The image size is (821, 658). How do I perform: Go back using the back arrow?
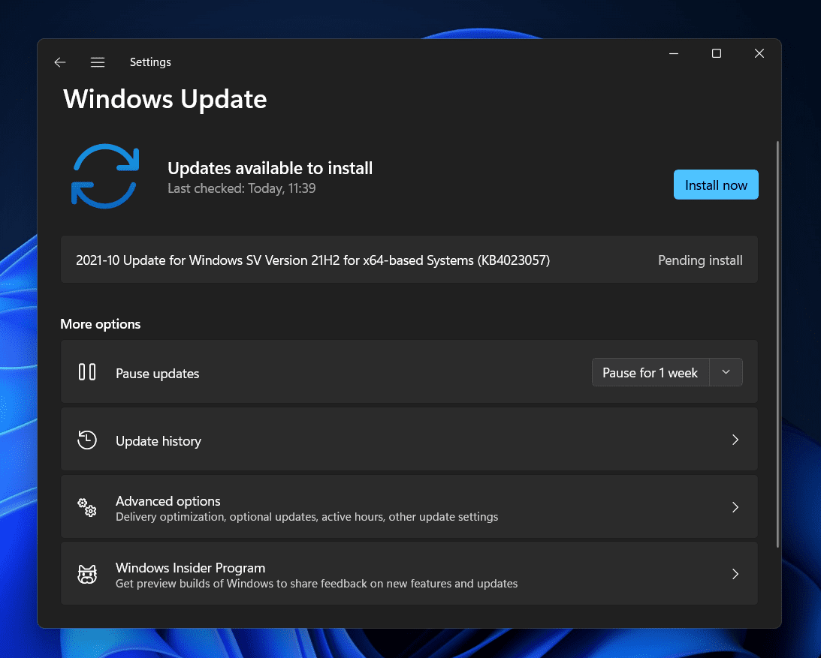point(59,62)
